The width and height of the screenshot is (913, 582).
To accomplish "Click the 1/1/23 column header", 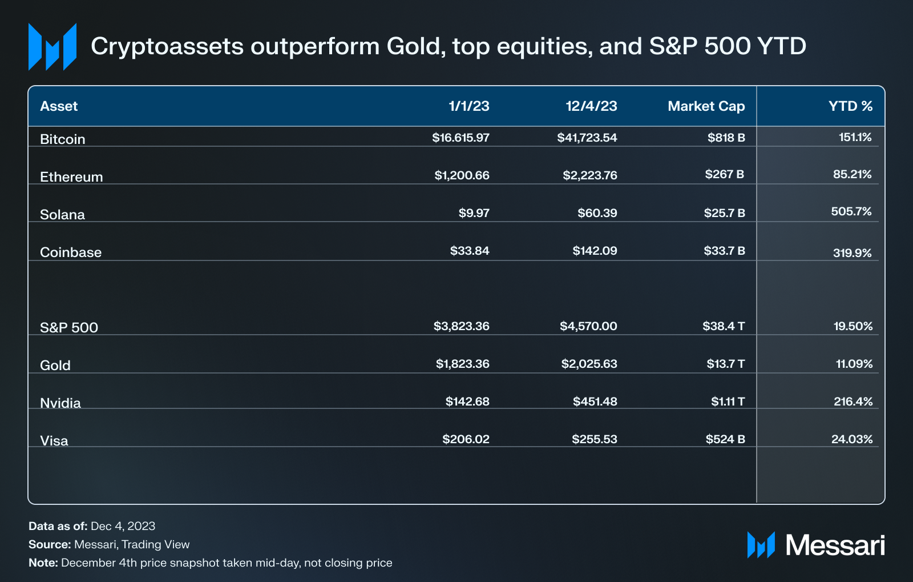I will click(469, 106).
